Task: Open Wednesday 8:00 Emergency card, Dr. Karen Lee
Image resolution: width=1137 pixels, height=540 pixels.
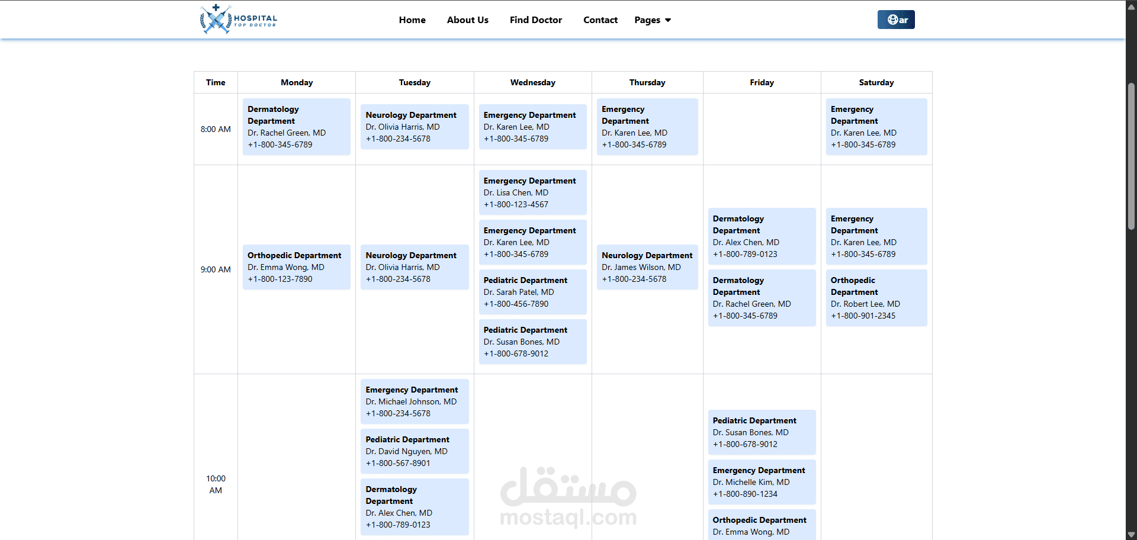Action: coord(533,127)
